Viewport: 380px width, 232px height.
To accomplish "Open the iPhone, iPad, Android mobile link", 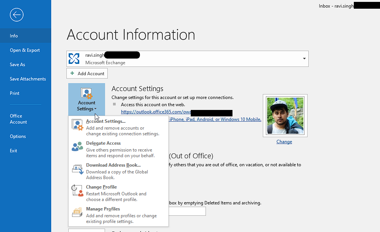I will click(215, 119).
